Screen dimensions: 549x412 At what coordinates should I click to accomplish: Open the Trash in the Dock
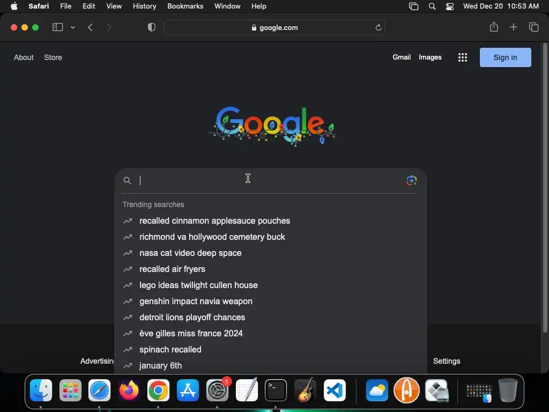pyautogui.click(x=508, y=390)
